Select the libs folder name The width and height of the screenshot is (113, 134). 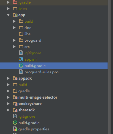(27, 34)
